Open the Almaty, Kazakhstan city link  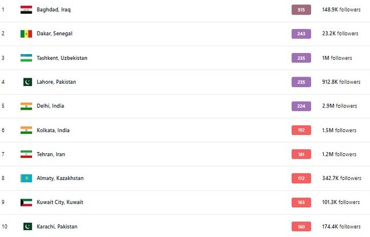60,178
